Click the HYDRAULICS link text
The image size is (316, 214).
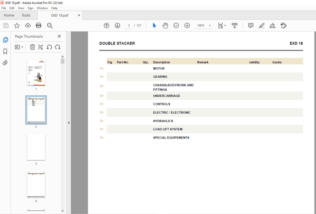pyautogui.click(x=163, y=121)
